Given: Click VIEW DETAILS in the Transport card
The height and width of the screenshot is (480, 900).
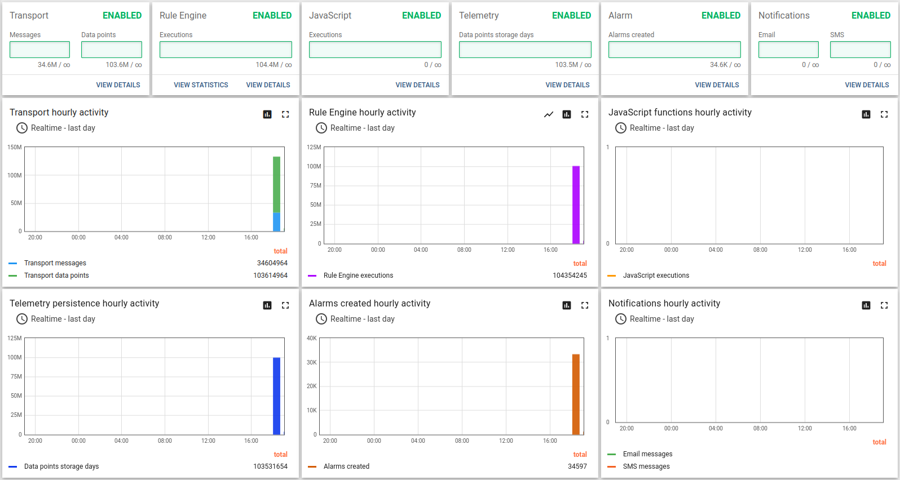Looking at the screenshot, I should coord(118,85).
